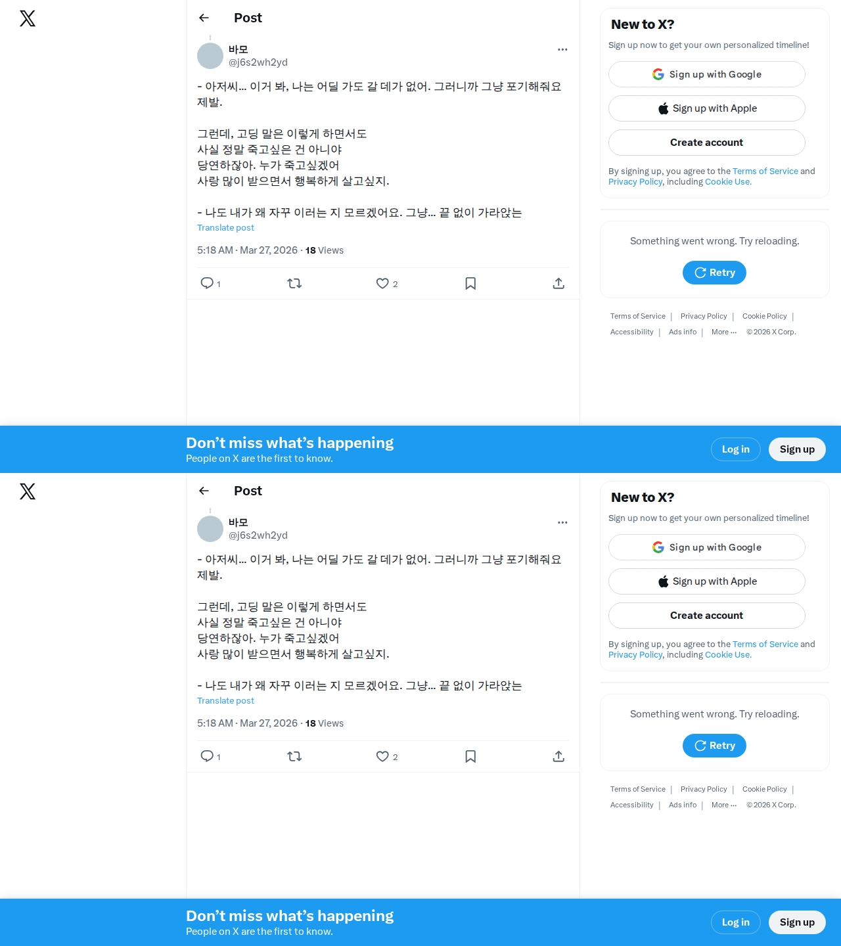Screen dimensions: 841x946
Task: Click upper Sign up with Google button
Action: (x=707, y=74)
